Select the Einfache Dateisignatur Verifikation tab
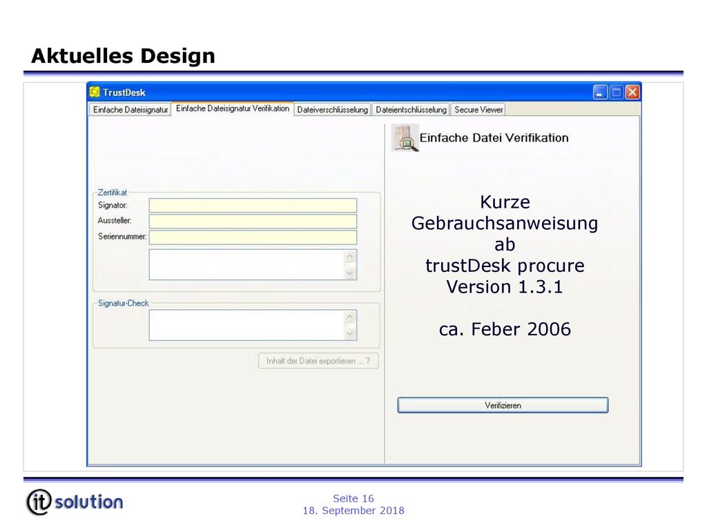The image size is (707, 530). 233,108
